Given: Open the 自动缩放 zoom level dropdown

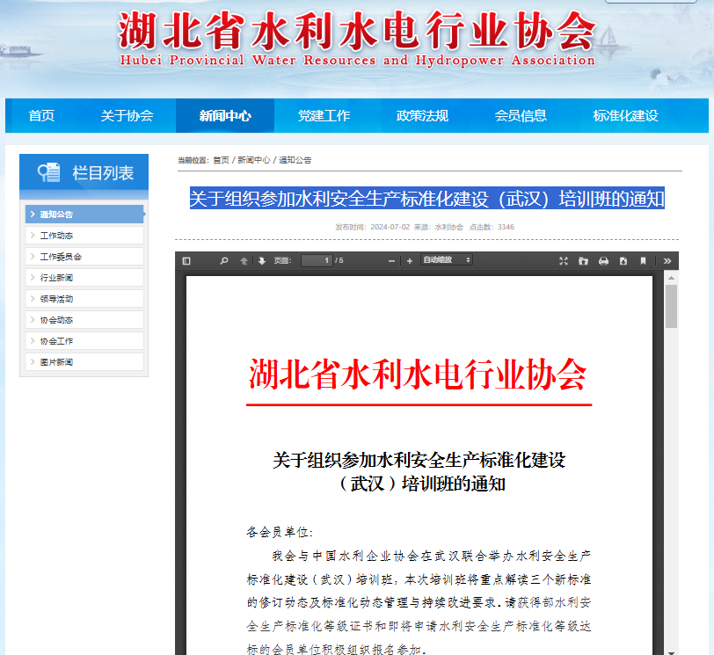Looking at the screenshot, I should [447, 259].
